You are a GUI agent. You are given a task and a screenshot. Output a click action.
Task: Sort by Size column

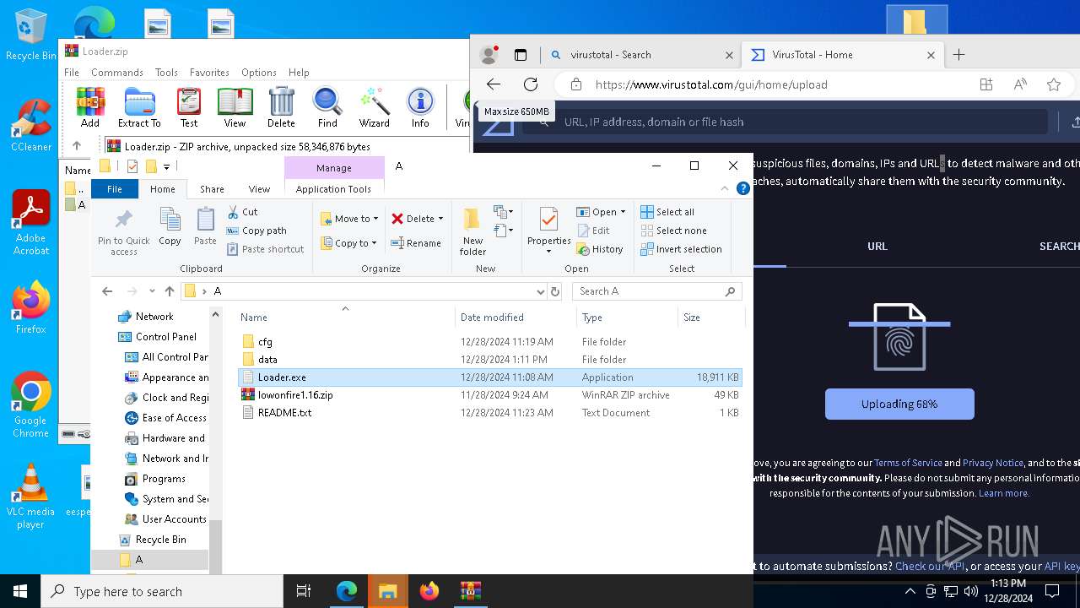point(710,318)
